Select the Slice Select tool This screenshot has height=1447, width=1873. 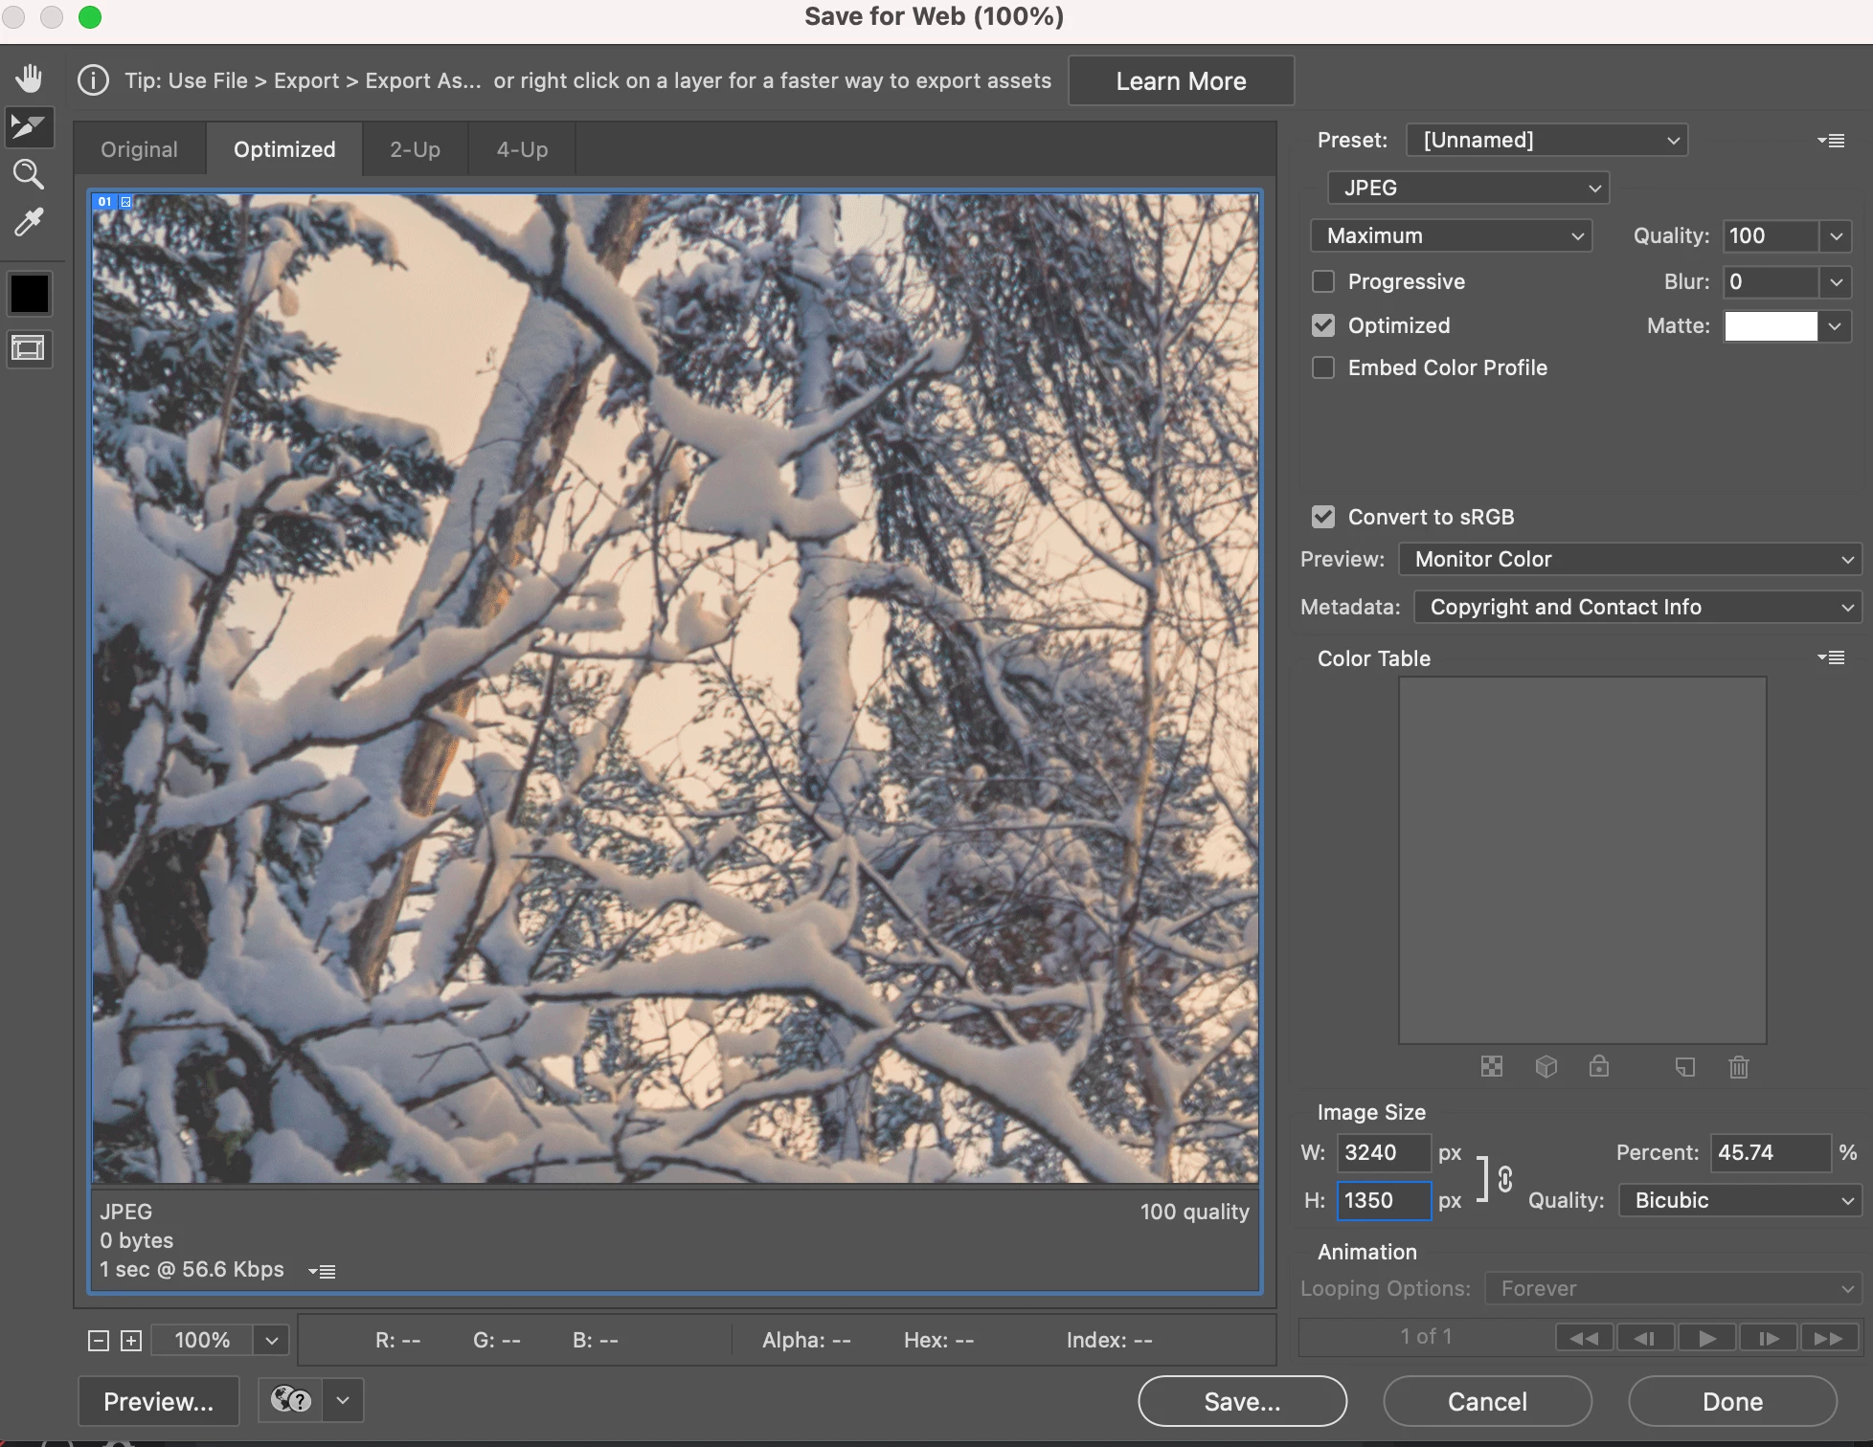(29, 126)
